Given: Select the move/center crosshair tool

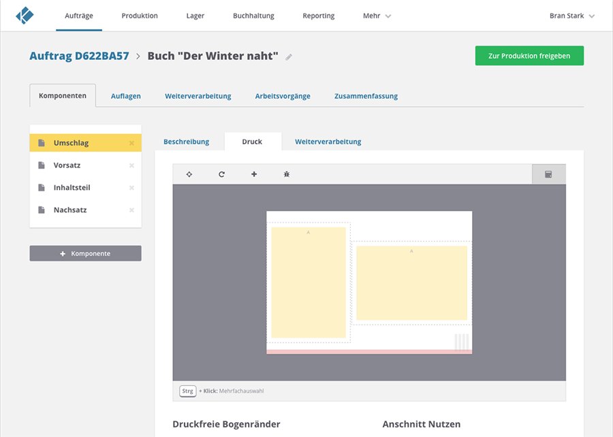Looking at the screenshot, I should click(x=189, y=174).
